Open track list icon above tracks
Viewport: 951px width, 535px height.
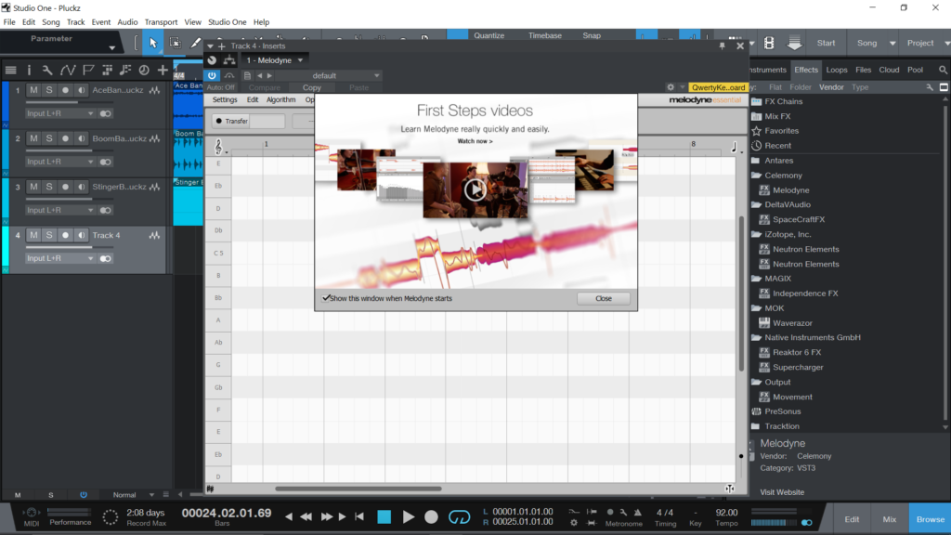coord(10,71)
